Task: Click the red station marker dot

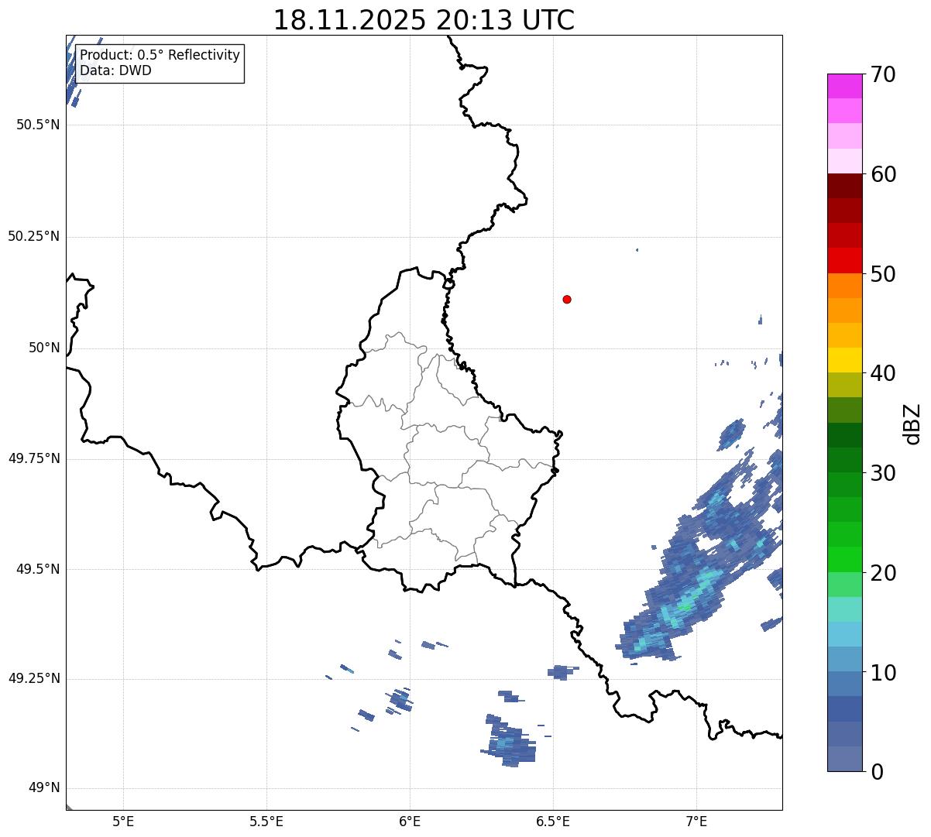Action: pyautogui.click(x=567, y=299)
